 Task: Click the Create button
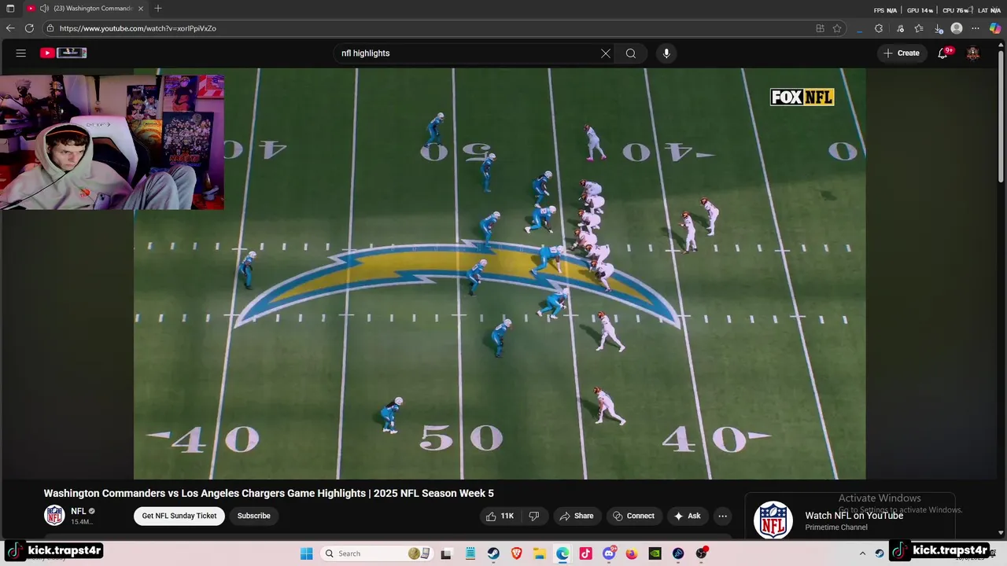(x=902, y=53)
